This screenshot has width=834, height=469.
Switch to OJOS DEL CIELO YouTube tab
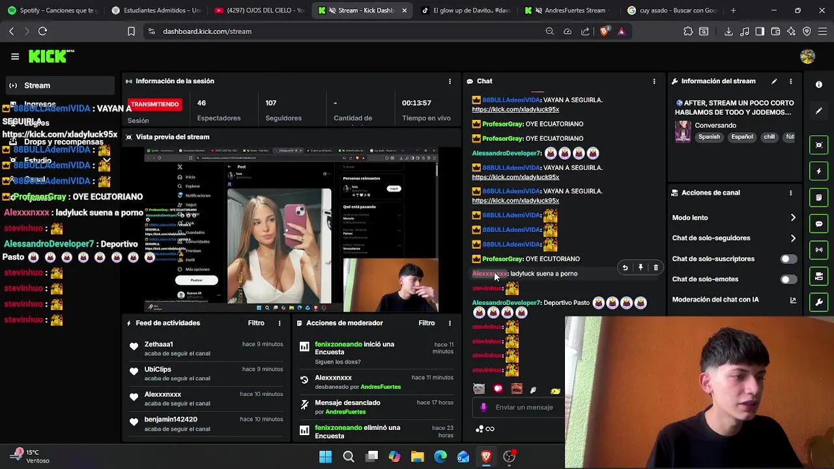coord(259,10)
